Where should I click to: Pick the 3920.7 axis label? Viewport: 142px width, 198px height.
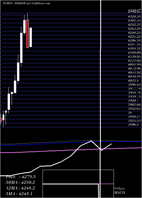(x=133, y=101)
